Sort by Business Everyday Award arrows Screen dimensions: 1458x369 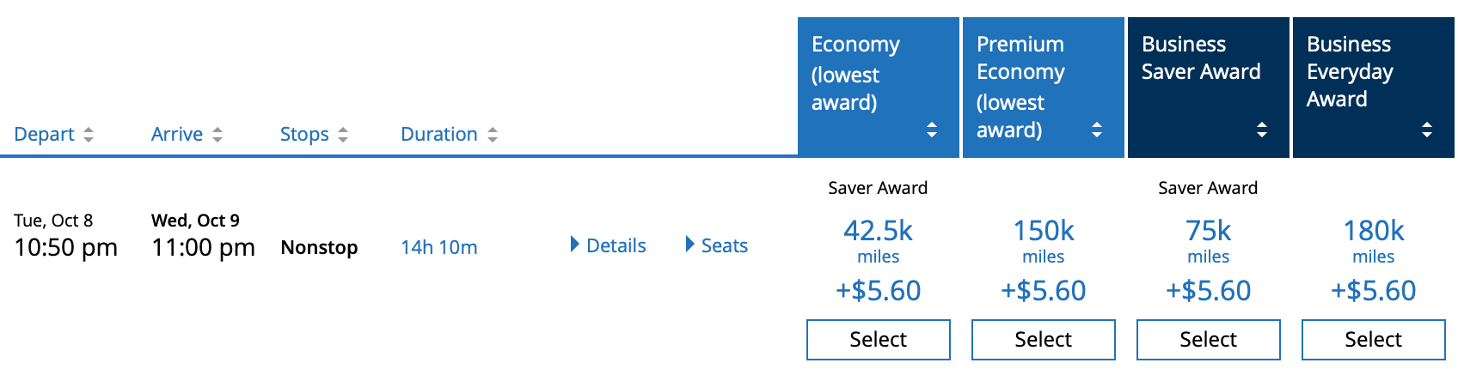(x=1427, y=130)
